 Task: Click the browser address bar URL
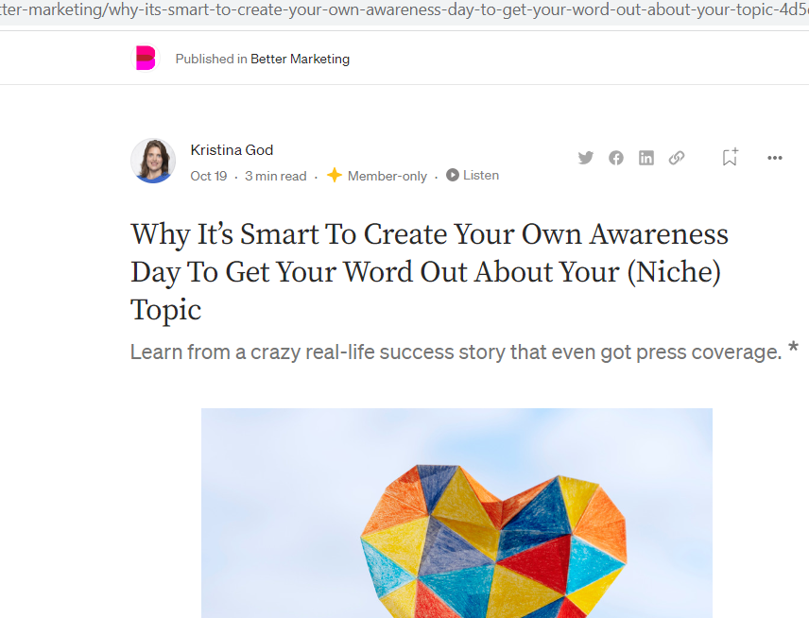coord(404,10)
